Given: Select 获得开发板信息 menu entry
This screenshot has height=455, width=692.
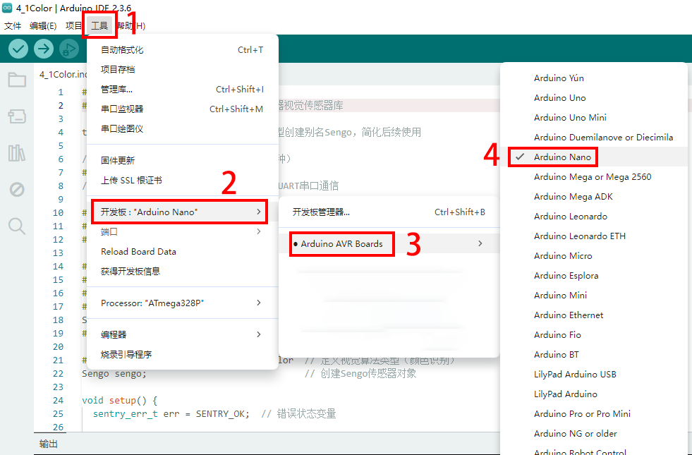Looking at the screenshot, I should coord(182,271).
